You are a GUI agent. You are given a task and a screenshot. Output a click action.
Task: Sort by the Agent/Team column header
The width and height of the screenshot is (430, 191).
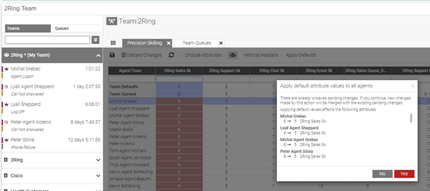click(131, 71)
